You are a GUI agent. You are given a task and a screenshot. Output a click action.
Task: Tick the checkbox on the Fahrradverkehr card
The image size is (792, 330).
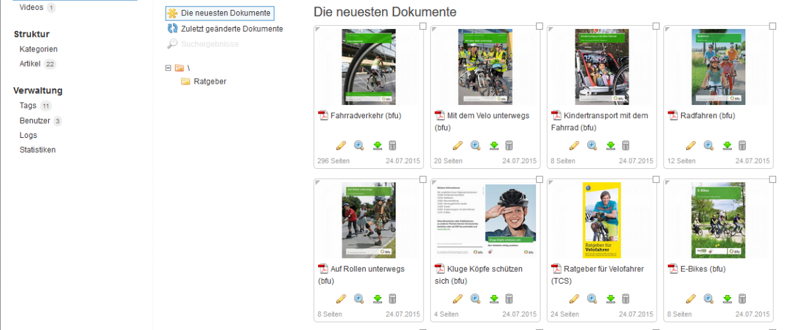[x=423, y=26]
